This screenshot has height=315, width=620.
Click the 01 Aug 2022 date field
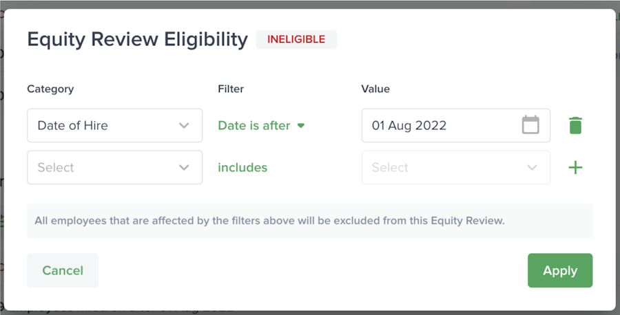pos(441,125)
